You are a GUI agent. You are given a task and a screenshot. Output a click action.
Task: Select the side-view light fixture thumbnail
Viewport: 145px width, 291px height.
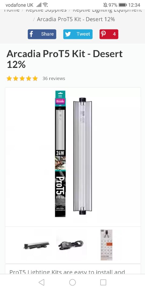[x=37, y=245]
